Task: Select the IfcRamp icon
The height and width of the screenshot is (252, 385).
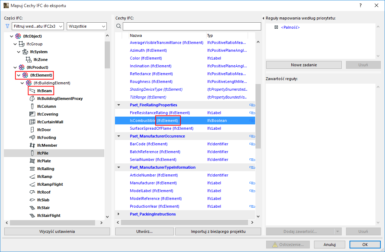Action: [x=32, y=177]
